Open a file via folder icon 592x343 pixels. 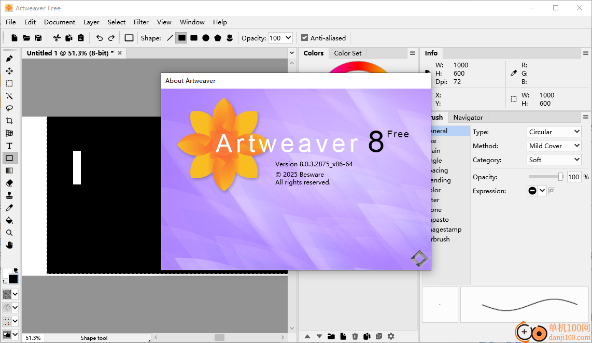26,38
